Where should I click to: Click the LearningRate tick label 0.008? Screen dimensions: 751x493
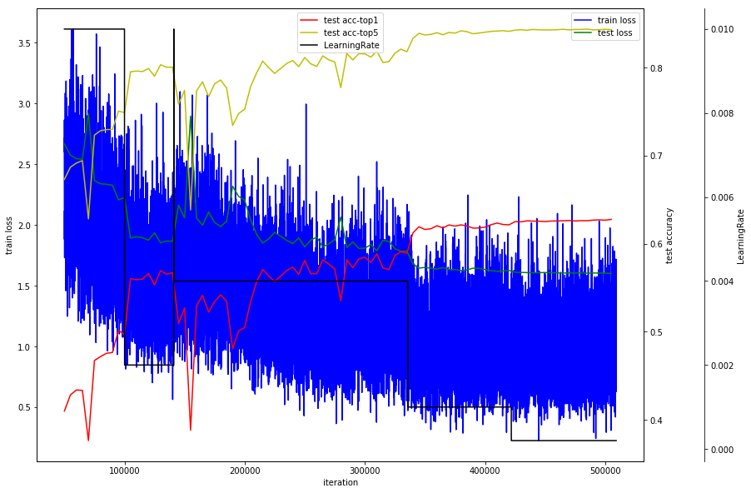(722, 113)
